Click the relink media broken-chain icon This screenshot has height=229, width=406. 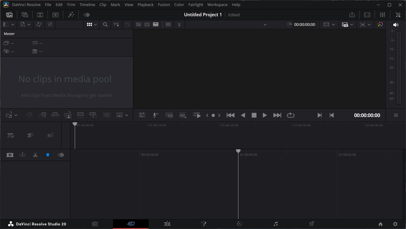tap(50, 25)
